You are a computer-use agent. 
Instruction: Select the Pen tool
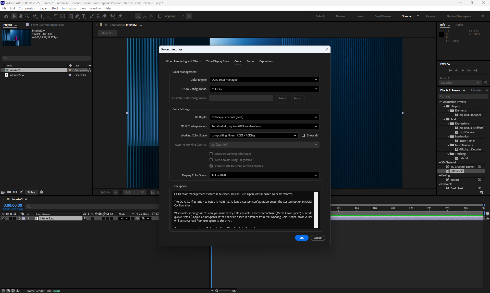pos(77,16)
